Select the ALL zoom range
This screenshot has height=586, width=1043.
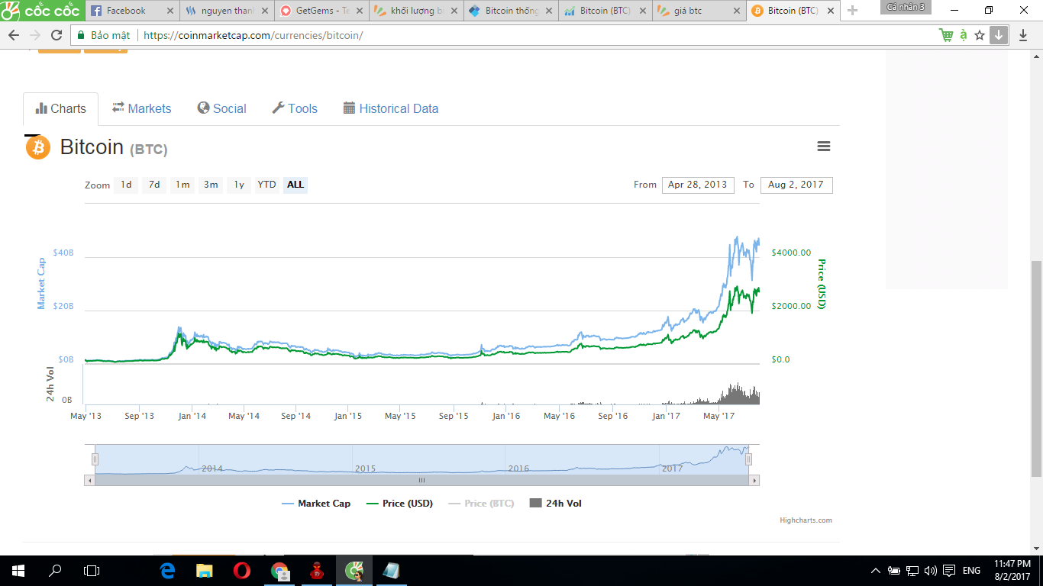295,185
